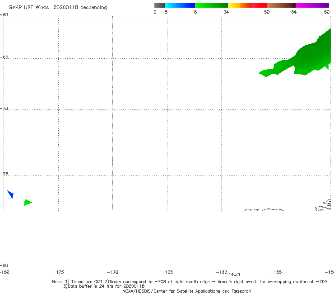Screen dimensions: 334x294
Task: Click the yellow-orange segment of the colorbar
Action: coord(240,5)
